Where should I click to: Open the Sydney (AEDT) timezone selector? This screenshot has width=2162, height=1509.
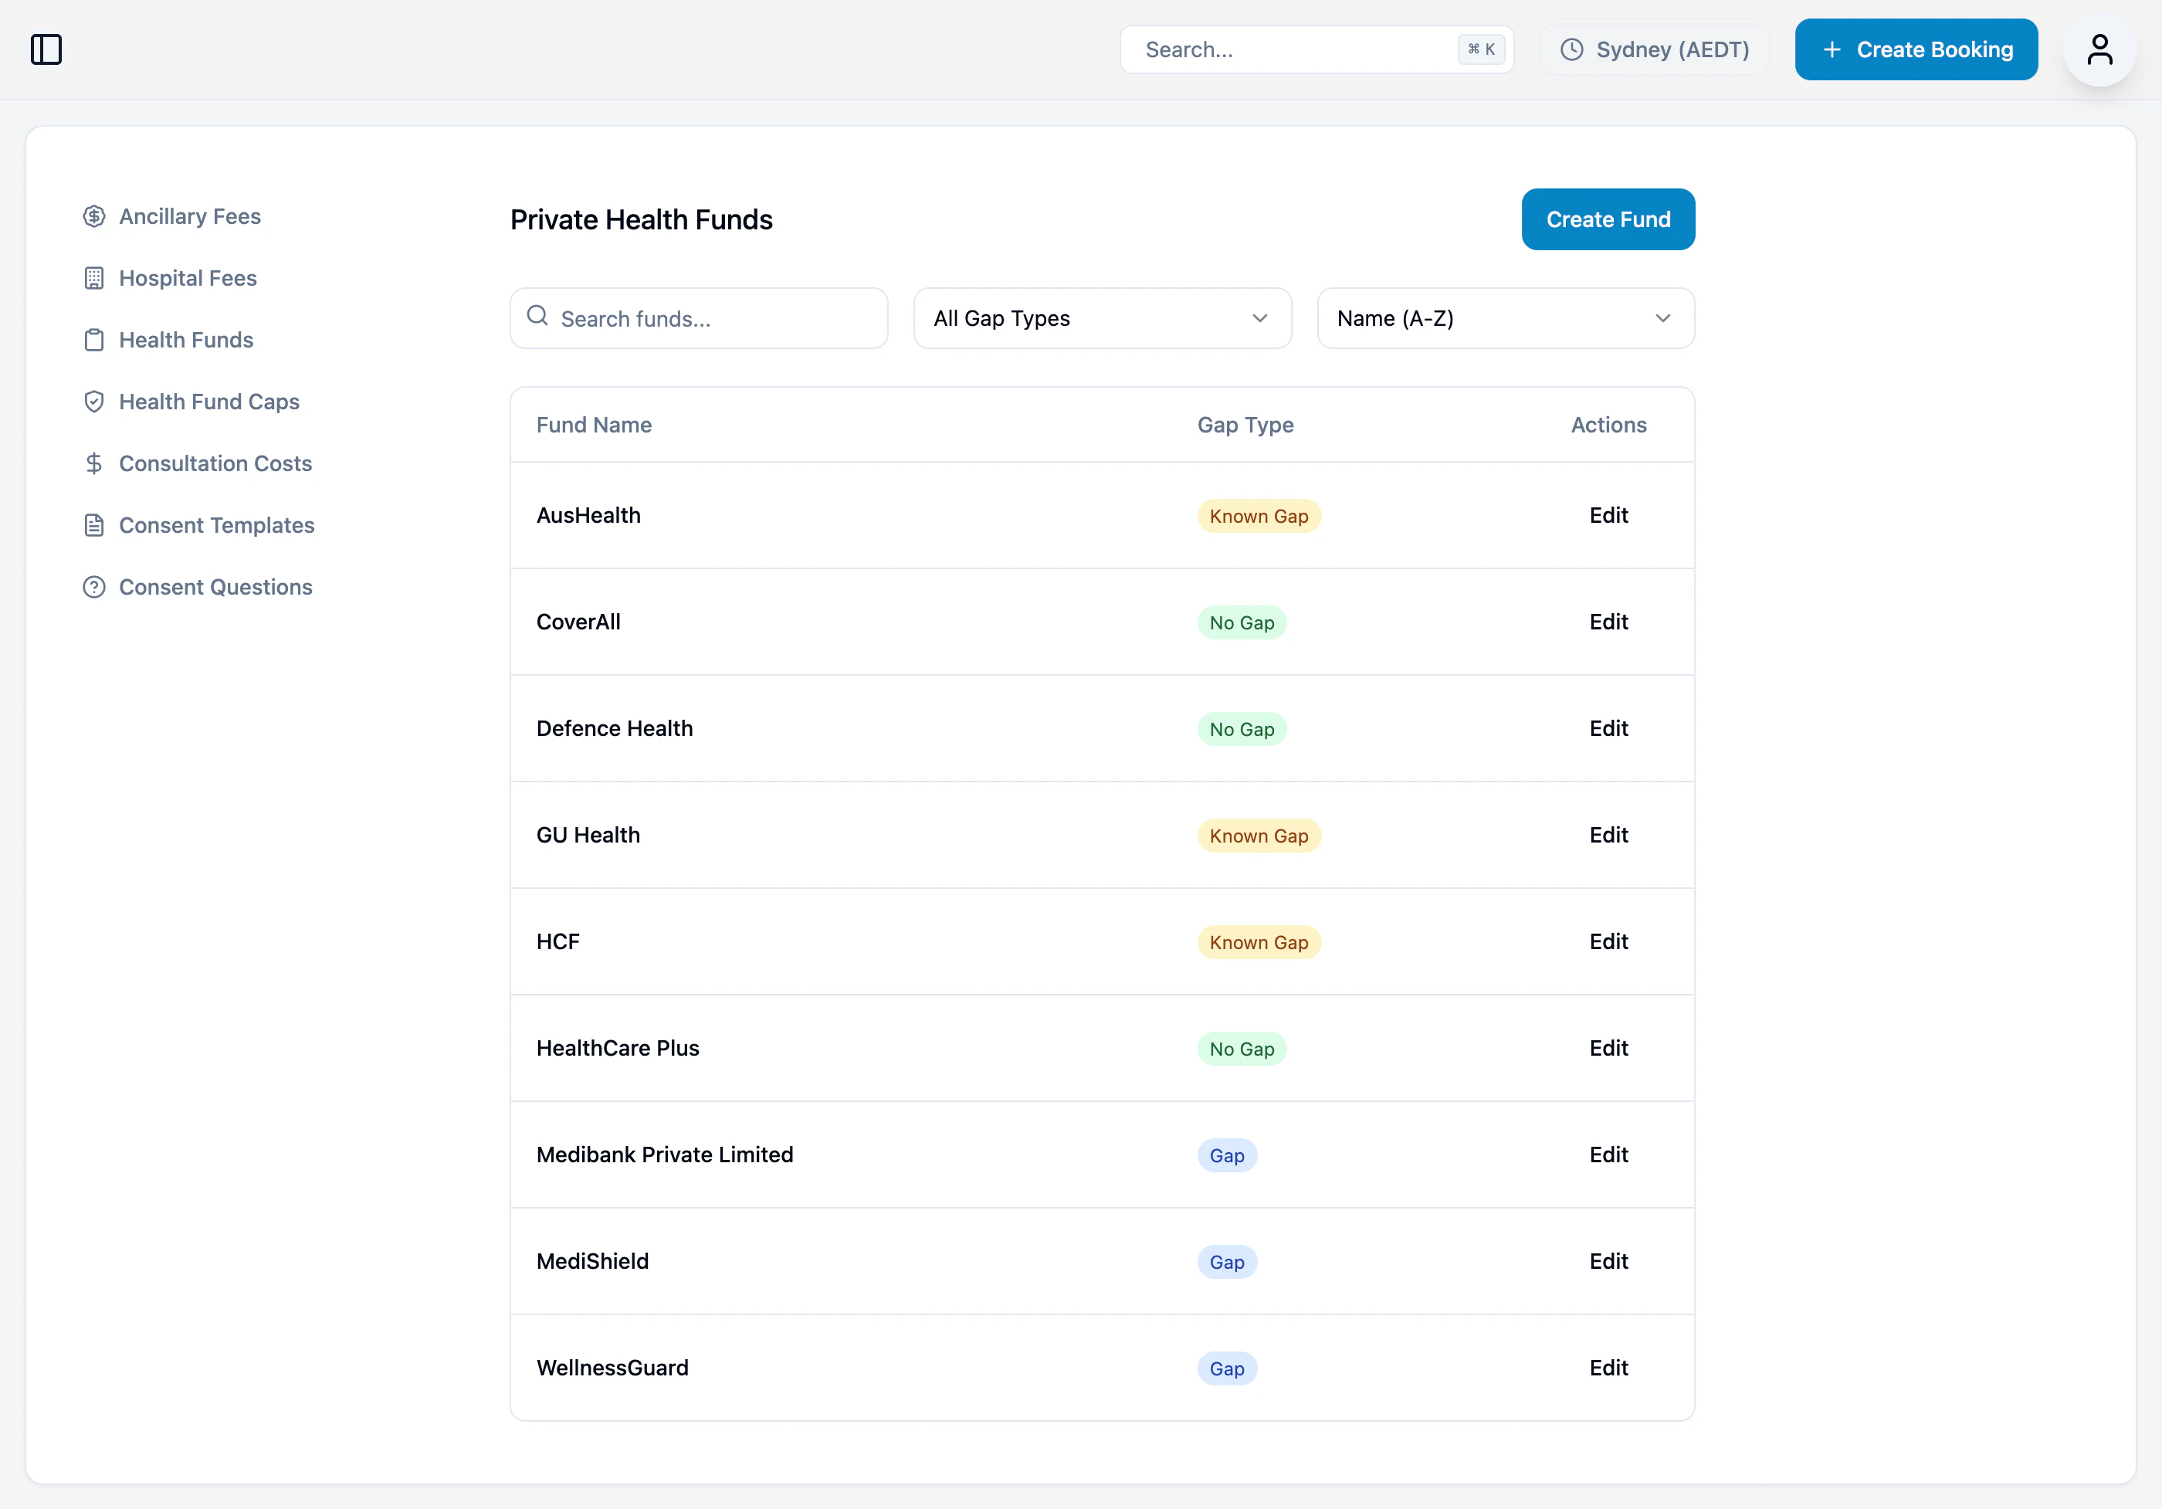[x=1655, y=49]
